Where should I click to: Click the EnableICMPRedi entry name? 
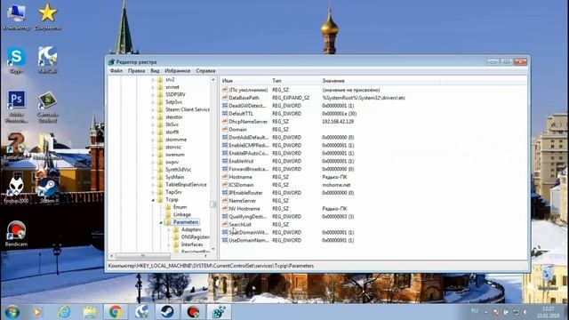point(249,145)
